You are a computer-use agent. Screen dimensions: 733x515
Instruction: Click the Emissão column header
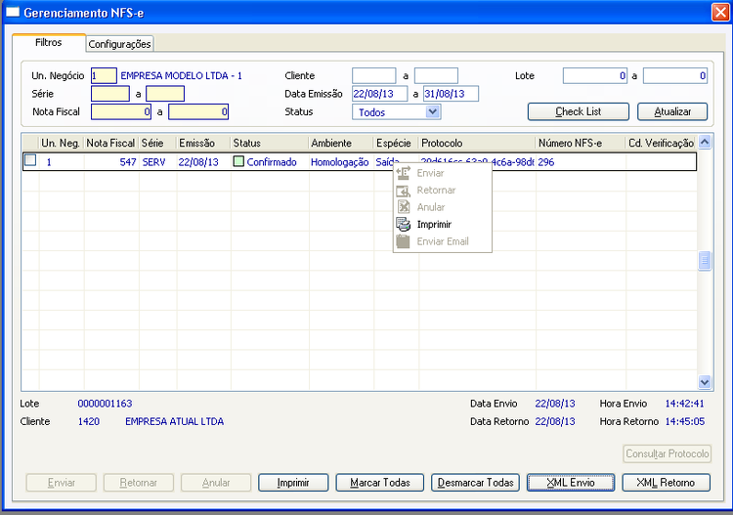(203, 143)
